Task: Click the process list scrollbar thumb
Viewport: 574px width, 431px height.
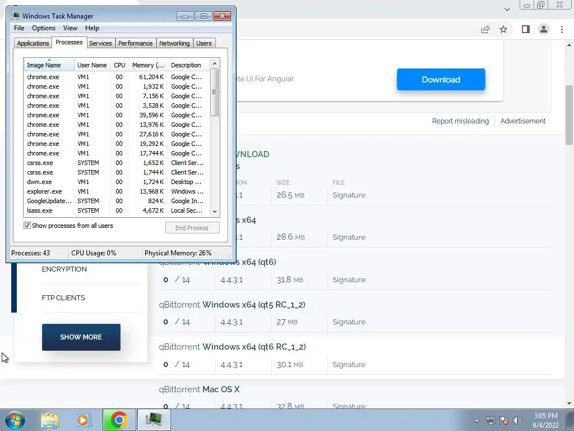Action: point(215,92)
